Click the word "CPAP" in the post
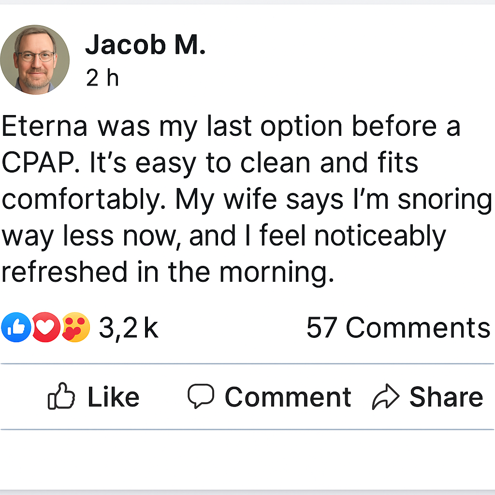The width and height of the screenshot is (495, 495). [x=41, y=163]
